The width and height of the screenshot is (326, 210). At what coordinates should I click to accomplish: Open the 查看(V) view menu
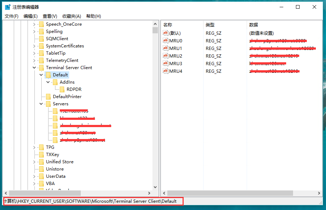coord(50,16)
